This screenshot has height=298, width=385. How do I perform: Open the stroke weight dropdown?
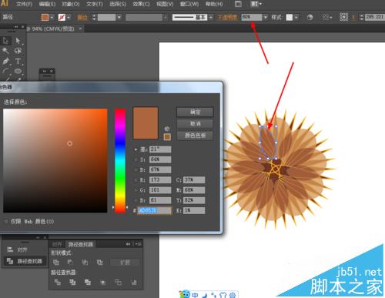[119, 18]
